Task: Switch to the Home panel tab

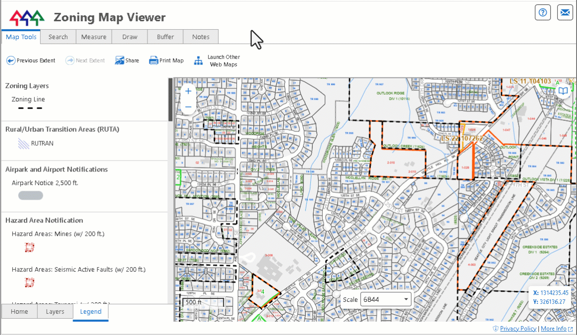Action: point(19,312)
